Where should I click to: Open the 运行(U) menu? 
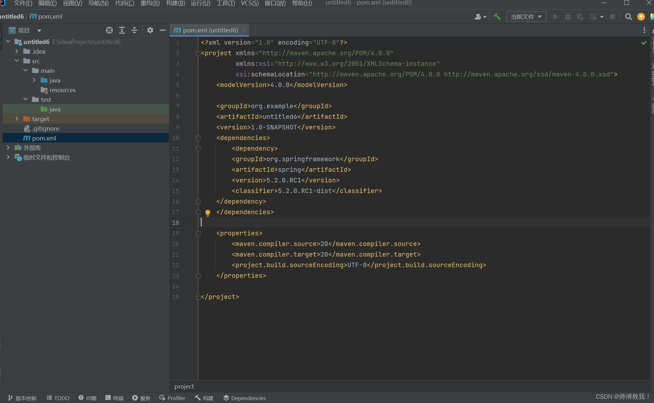(200, 3)
